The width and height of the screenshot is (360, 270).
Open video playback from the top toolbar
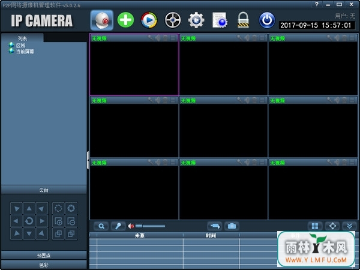[x=149, y=20]
